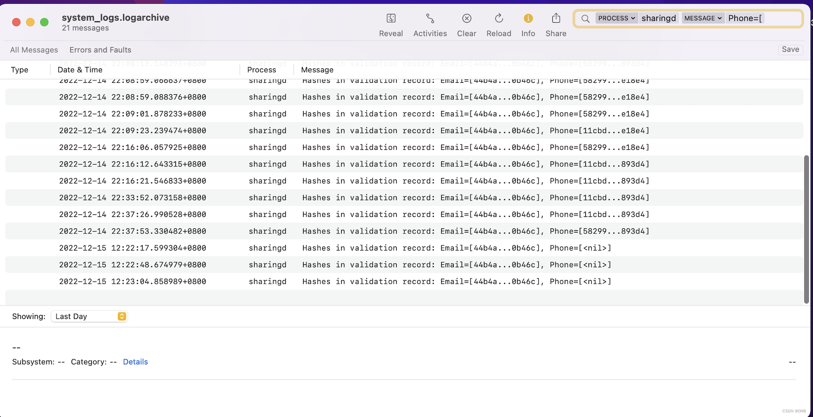Select the log row at 22:09:23.239474

coord(404,130)
